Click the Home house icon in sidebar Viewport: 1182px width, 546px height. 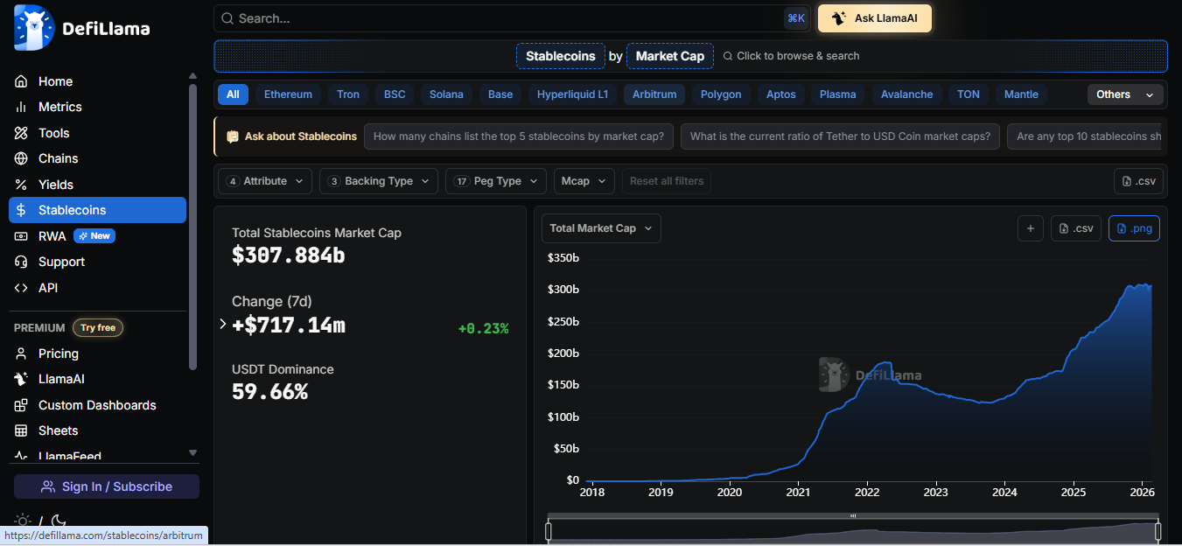coord(22,81)
